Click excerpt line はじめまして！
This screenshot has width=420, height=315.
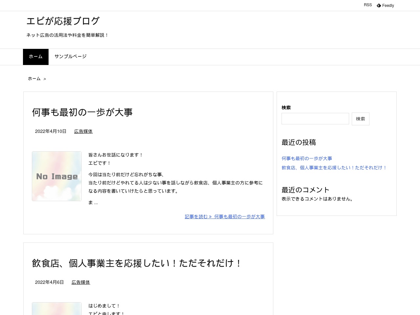click(104, 306)
